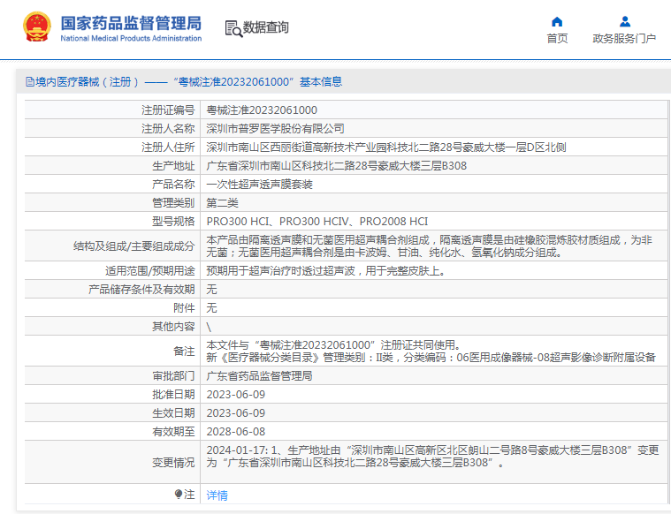Open the 数据查询 search icon
The width and height of the screenshot is (671, 514).
pyautogui.click(x=233, y=28)
